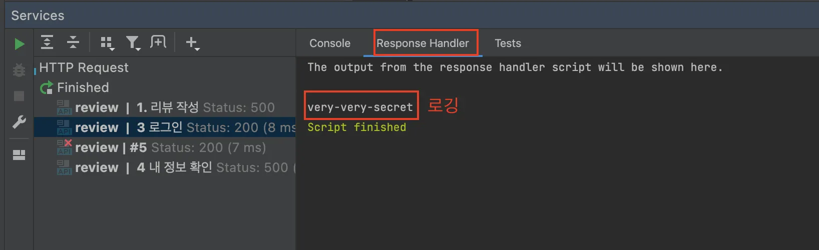Open the Tests tab
This screenshot has height=250, width=819.
(508, 43)
